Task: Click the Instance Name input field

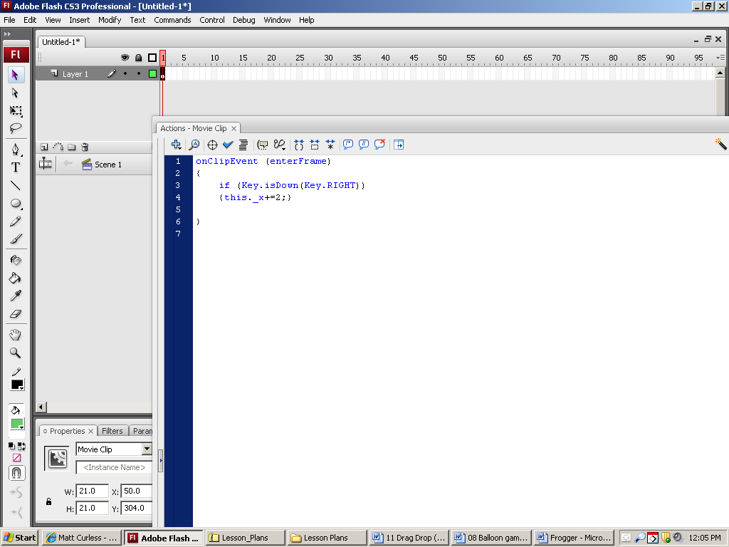Action: pyautogui.click(x=114, y=468)
